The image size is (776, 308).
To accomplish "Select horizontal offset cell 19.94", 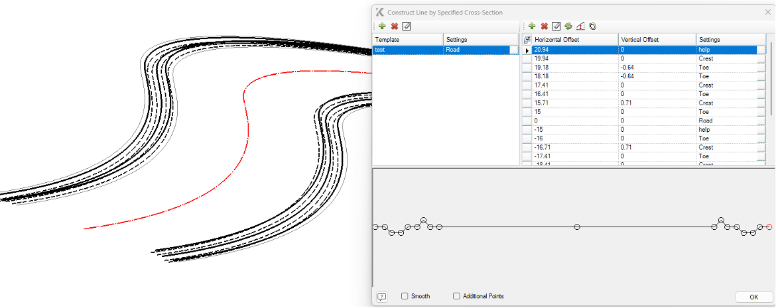I will point(575,59).
